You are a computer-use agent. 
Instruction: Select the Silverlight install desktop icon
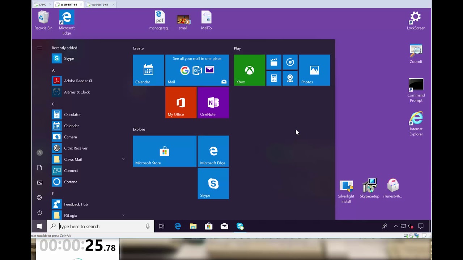[x=346, y=191]
